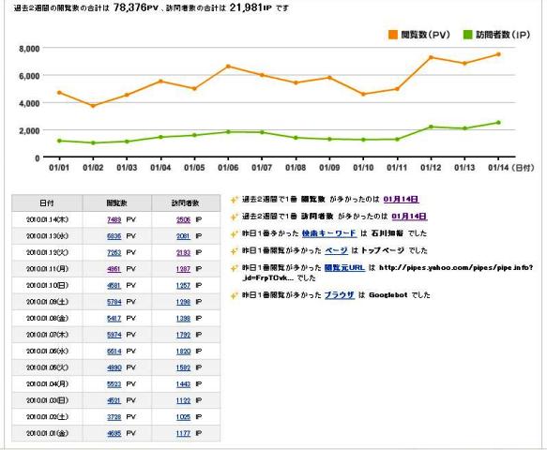Click the sparkle icon beside 閲覧元URL line
The height and width of the screenshot is (450, 547).
[x=234, y=268]
